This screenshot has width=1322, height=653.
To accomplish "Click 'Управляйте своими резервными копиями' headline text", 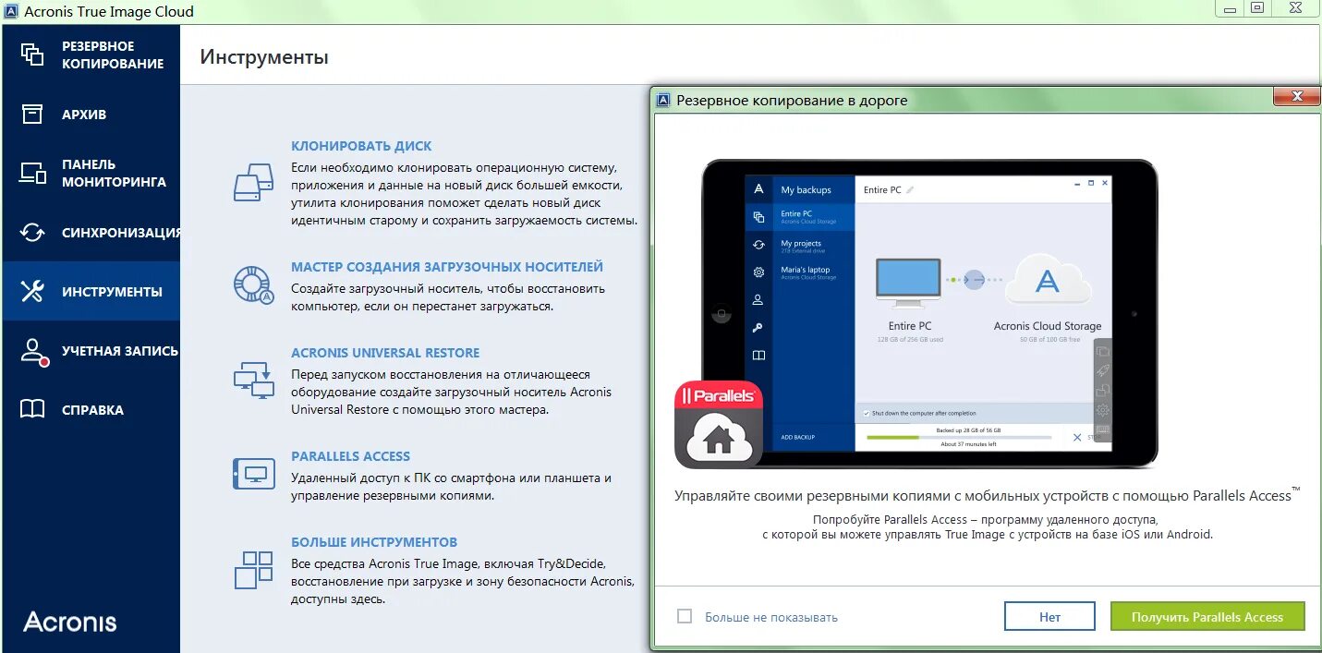I will pyautogui.click(x=988, y=496).
